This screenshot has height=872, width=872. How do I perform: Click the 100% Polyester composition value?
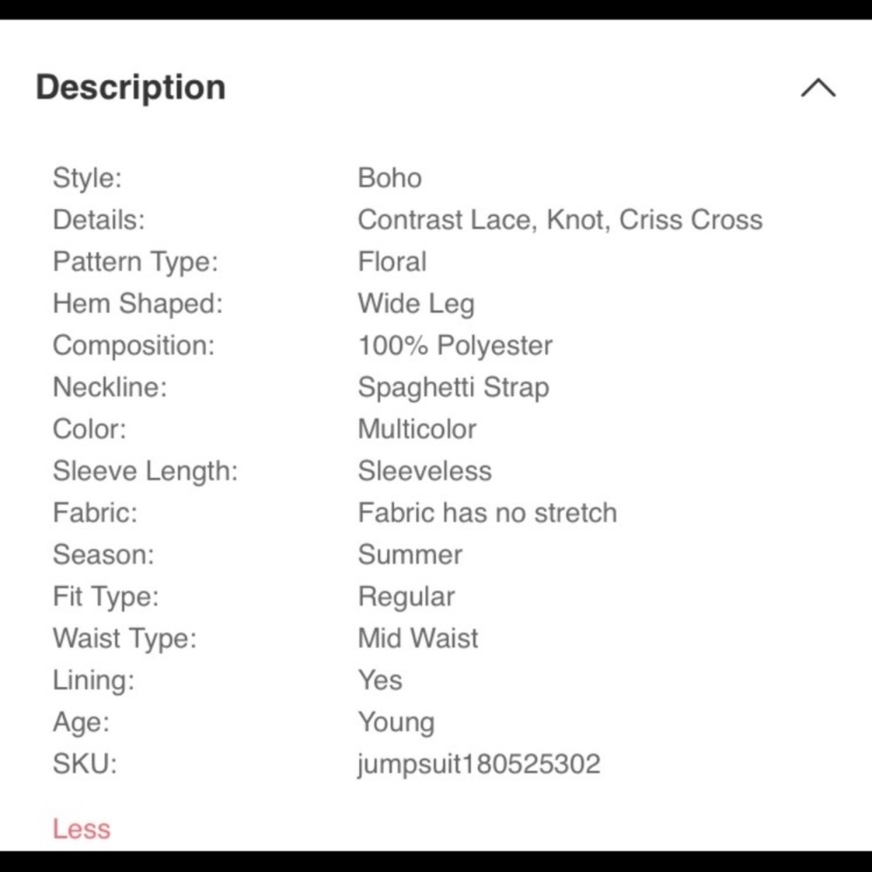pos(455,345)
